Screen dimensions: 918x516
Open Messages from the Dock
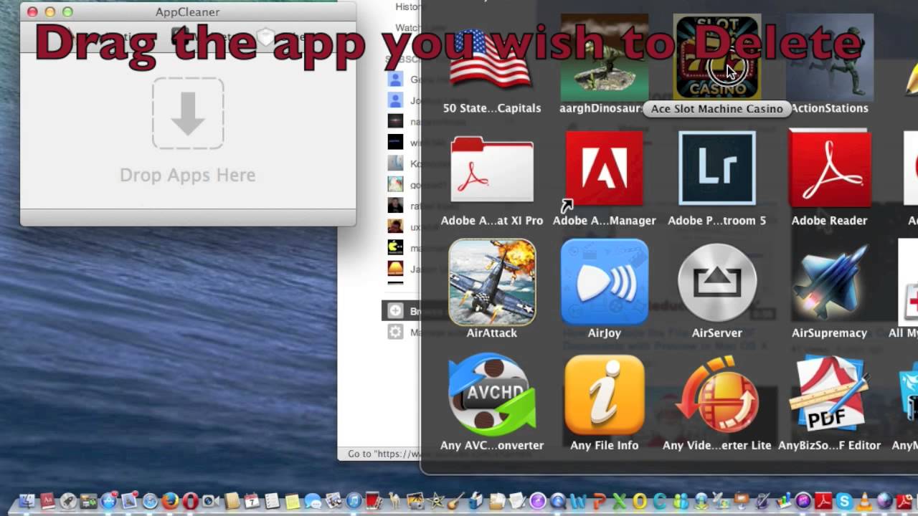click(313, 500)
